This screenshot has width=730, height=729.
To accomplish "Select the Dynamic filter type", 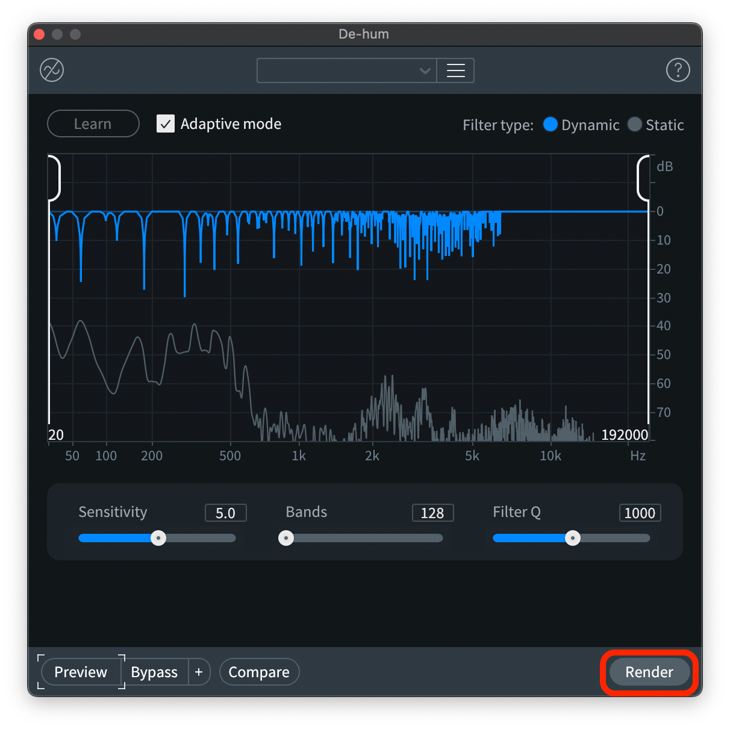I will (550, 125).
